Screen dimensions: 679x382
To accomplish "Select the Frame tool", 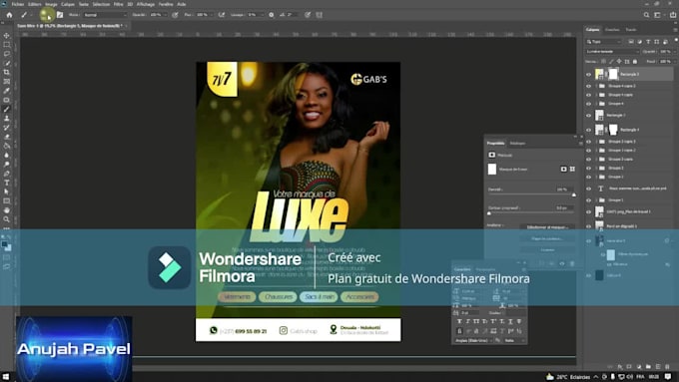I will (7, 82).
